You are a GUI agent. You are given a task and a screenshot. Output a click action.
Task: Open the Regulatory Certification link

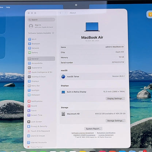(106, 133)
